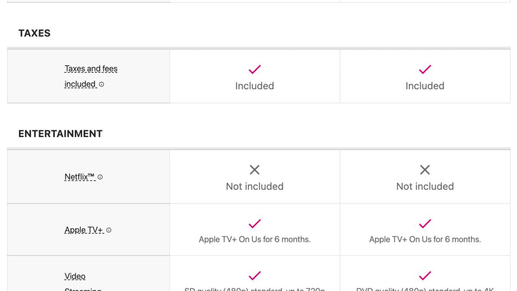The height and width of the screenshot is (291, 517).
Task: Click the gray X in first plan's Netflix cell
Action: coord(255,170)
